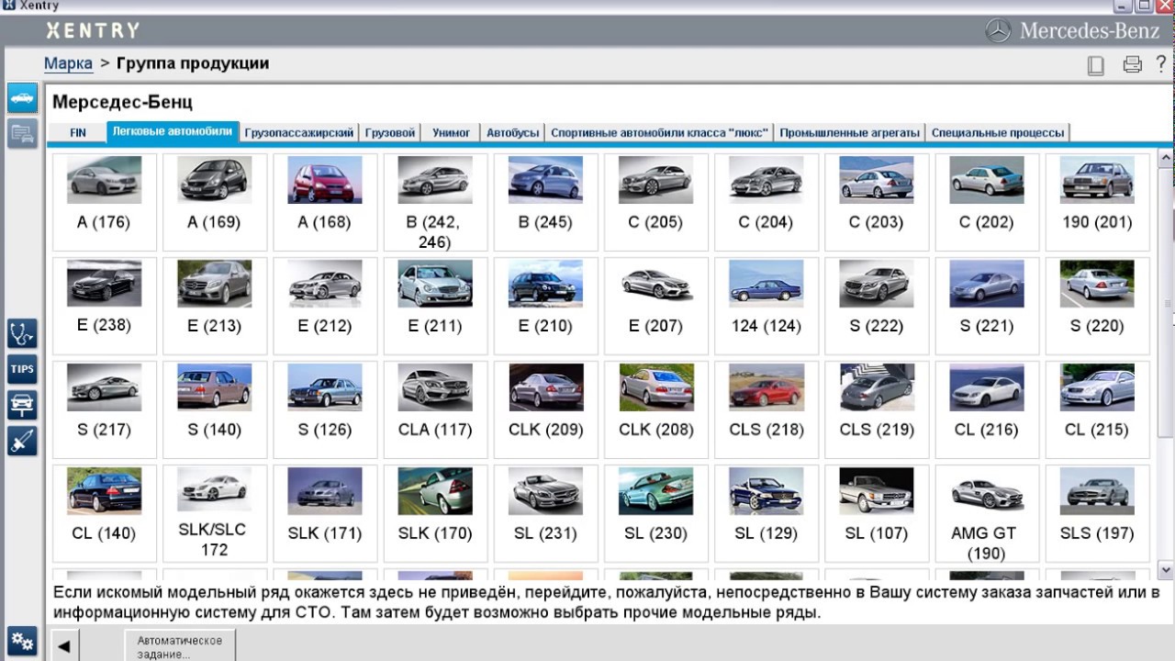The width and height of the screenshot is (1175, 661).
Task: Click the document page icon in header
Action: coord(1095,65)
